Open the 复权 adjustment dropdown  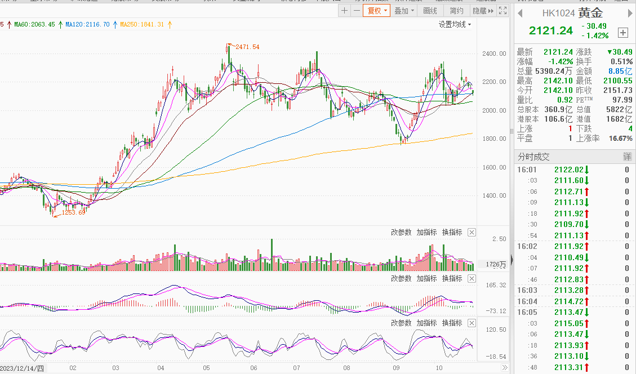376,11
